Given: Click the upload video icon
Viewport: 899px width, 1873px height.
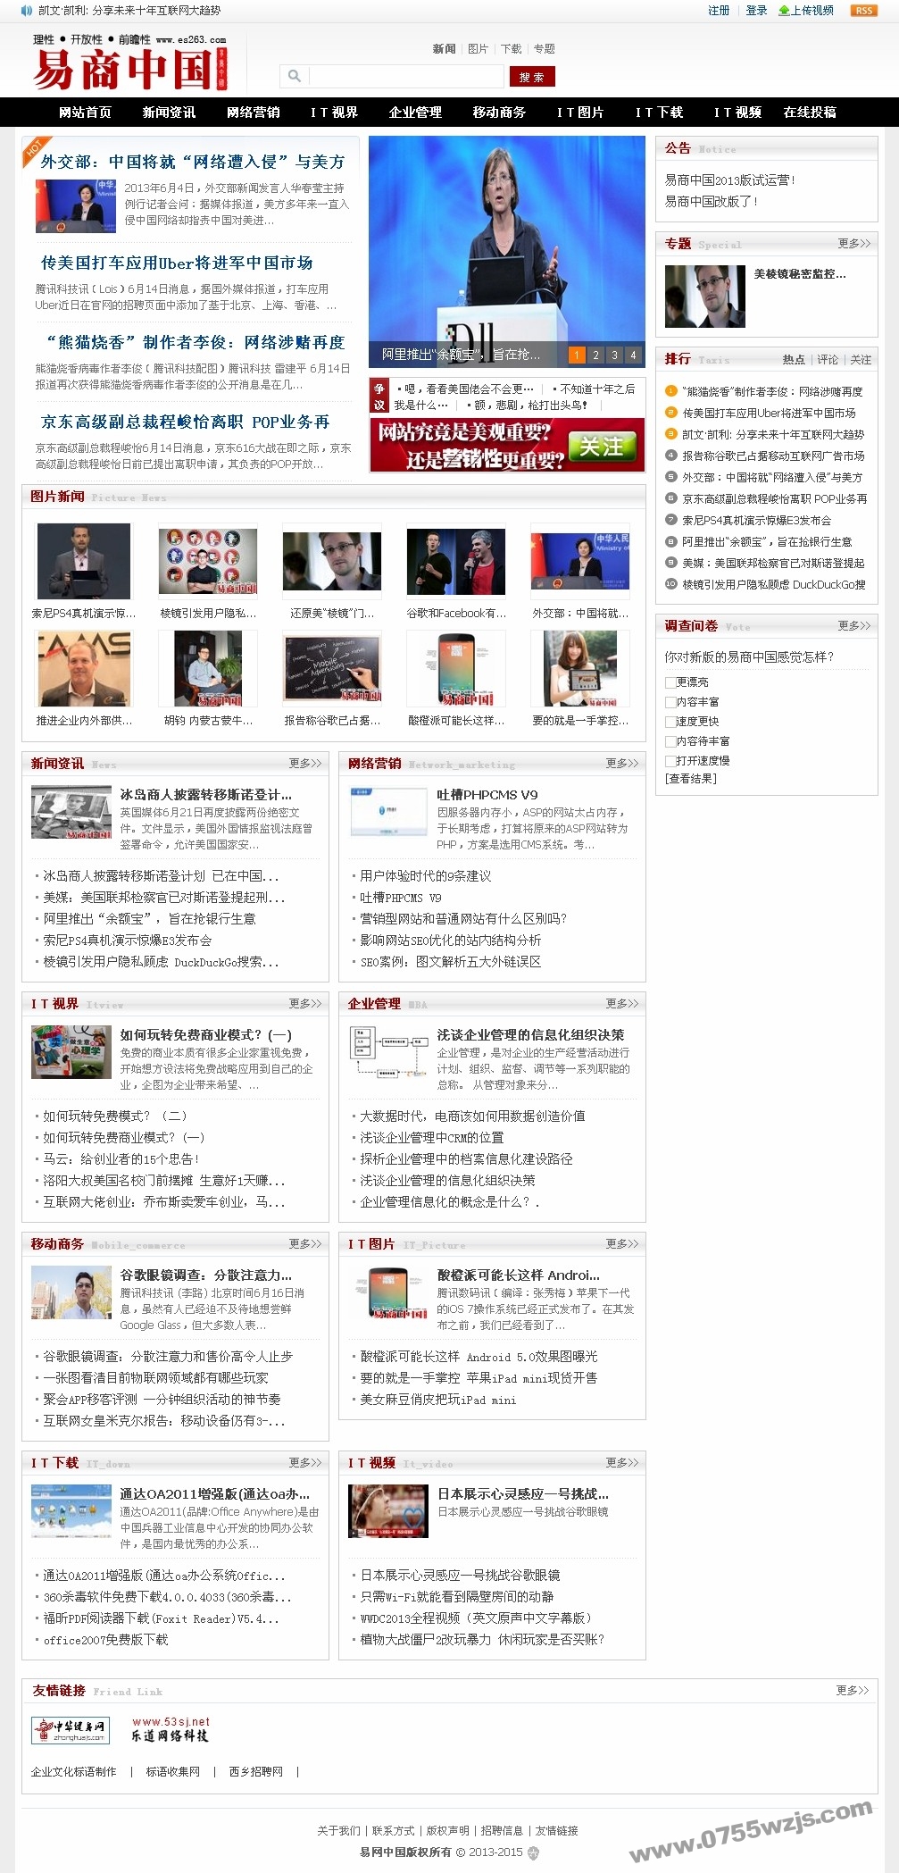Looking at the screenshot, I should (x=784, y=11).
